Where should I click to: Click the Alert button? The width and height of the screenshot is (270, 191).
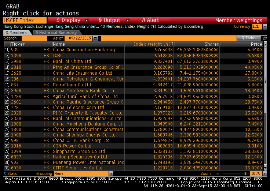[x=150, y=20]
